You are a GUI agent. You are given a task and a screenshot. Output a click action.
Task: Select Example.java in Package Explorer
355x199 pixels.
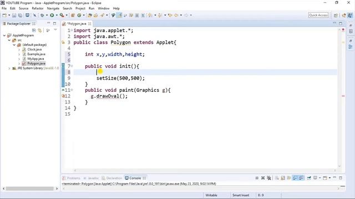pyautogui.click(x=36, y=54)
